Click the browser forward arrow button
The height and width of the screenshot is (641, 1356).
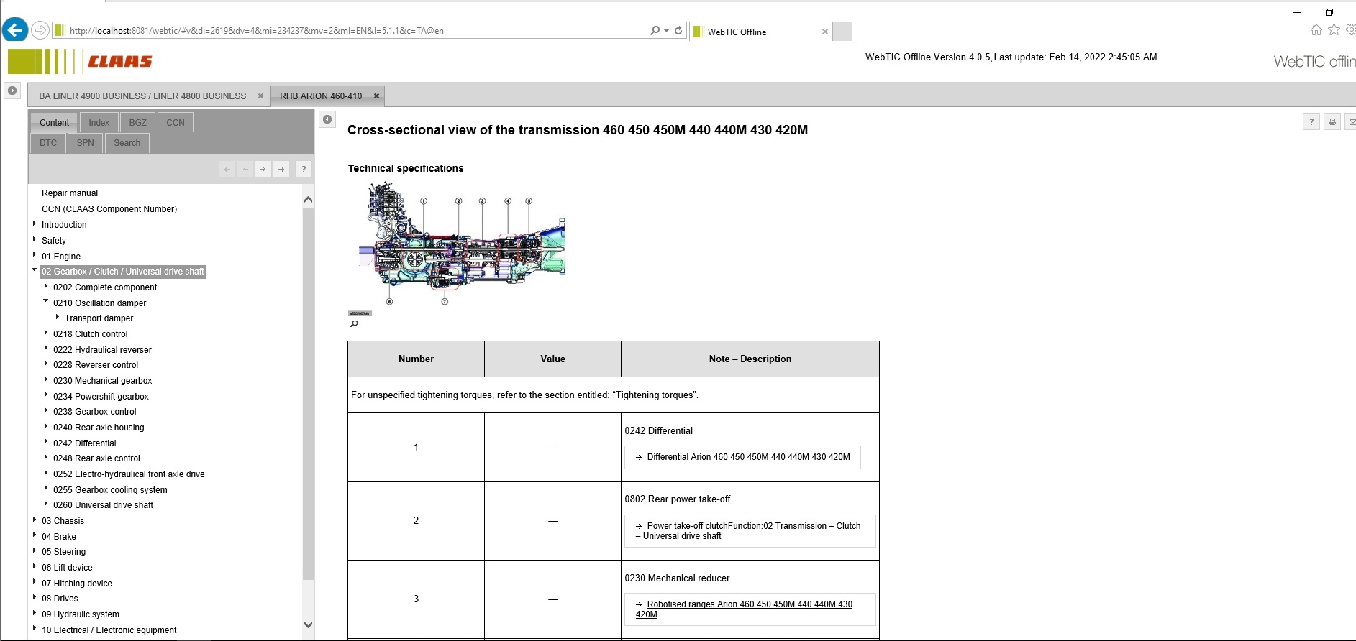click(40, 30)
